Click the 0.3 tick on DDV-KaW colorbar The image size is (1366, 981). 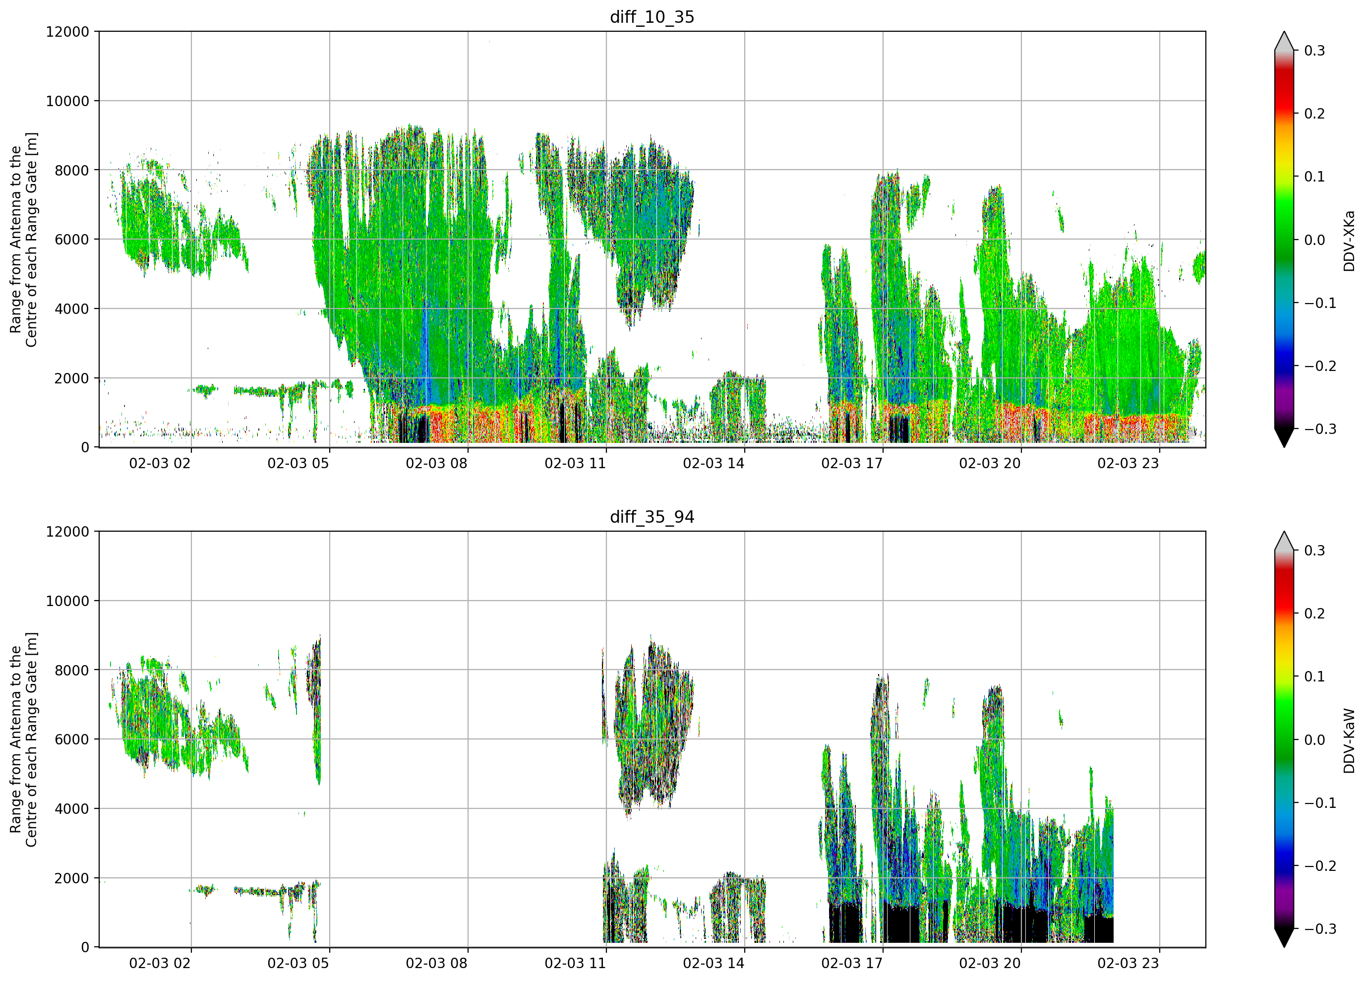click(1315, 551)
